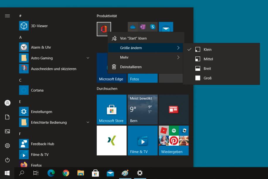Screen dimensions: 268x179
Task: Jump to letter F section header
Action: (x=20, y=134)
